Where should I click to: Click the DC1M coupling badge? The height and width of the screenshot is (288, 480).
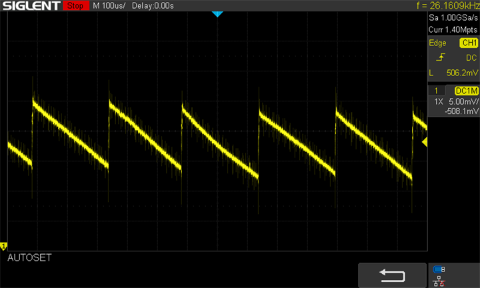click(466, 91)
